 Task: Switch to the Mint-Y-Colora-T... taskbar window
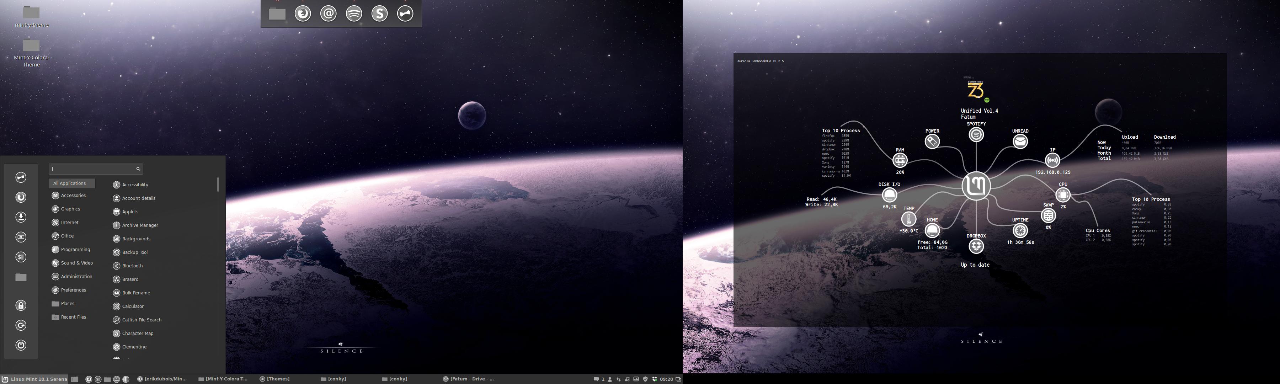coord(223,379)
